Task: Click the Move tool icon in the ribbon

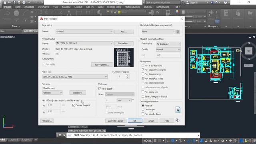Action: point(41,12)
